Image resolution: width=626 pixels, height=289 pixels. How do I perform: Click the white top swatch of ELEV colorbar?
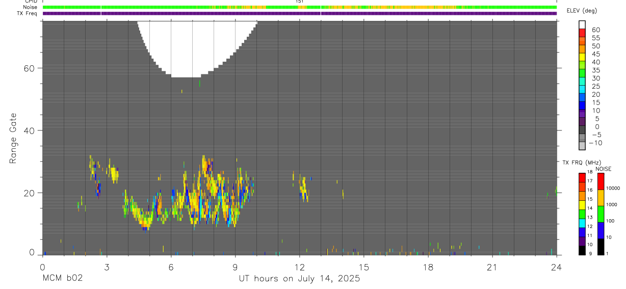(582, 24)
